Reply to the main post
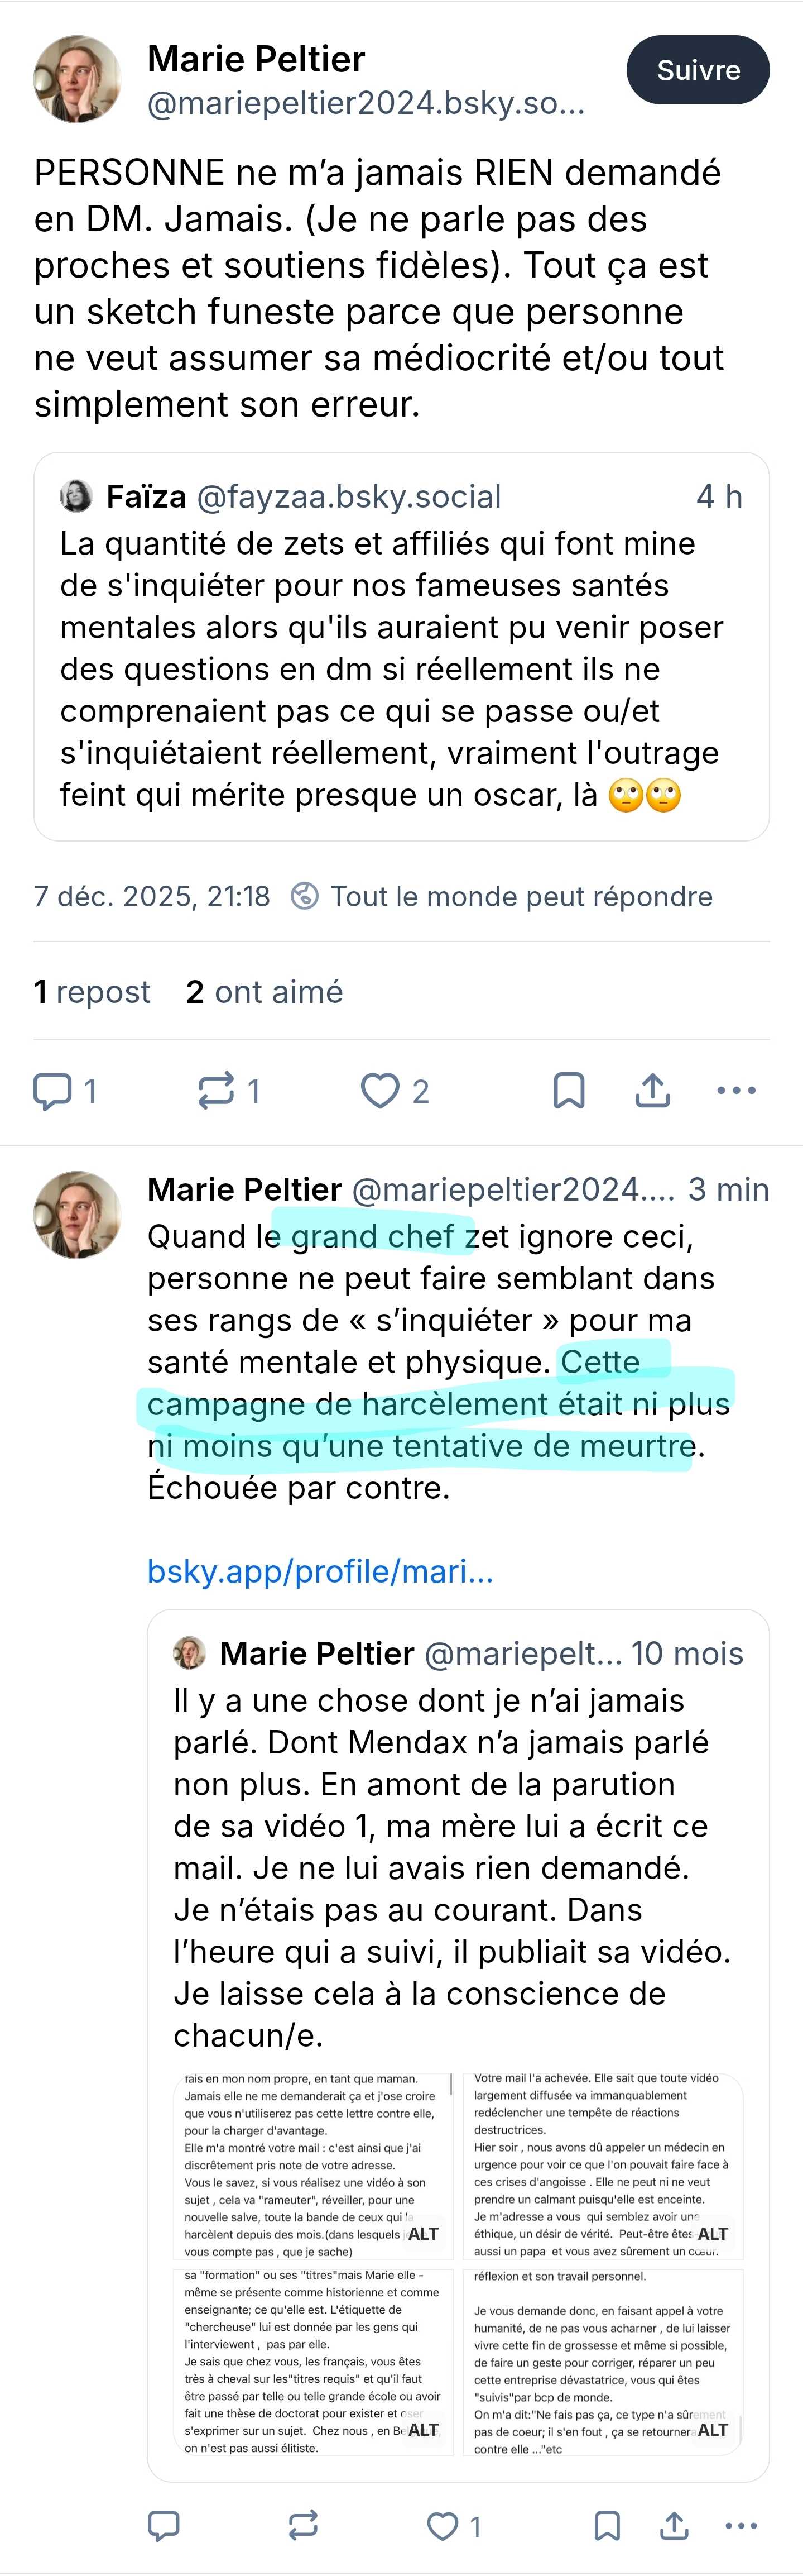803x2576 pixels. pyautogui.click(x=53, y=1090)
